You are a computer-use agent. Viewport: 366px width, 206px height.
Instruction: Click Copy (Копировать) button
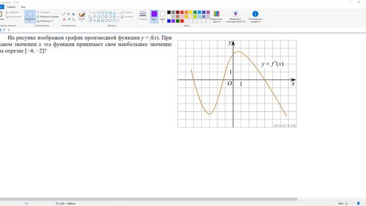point(14,17)
